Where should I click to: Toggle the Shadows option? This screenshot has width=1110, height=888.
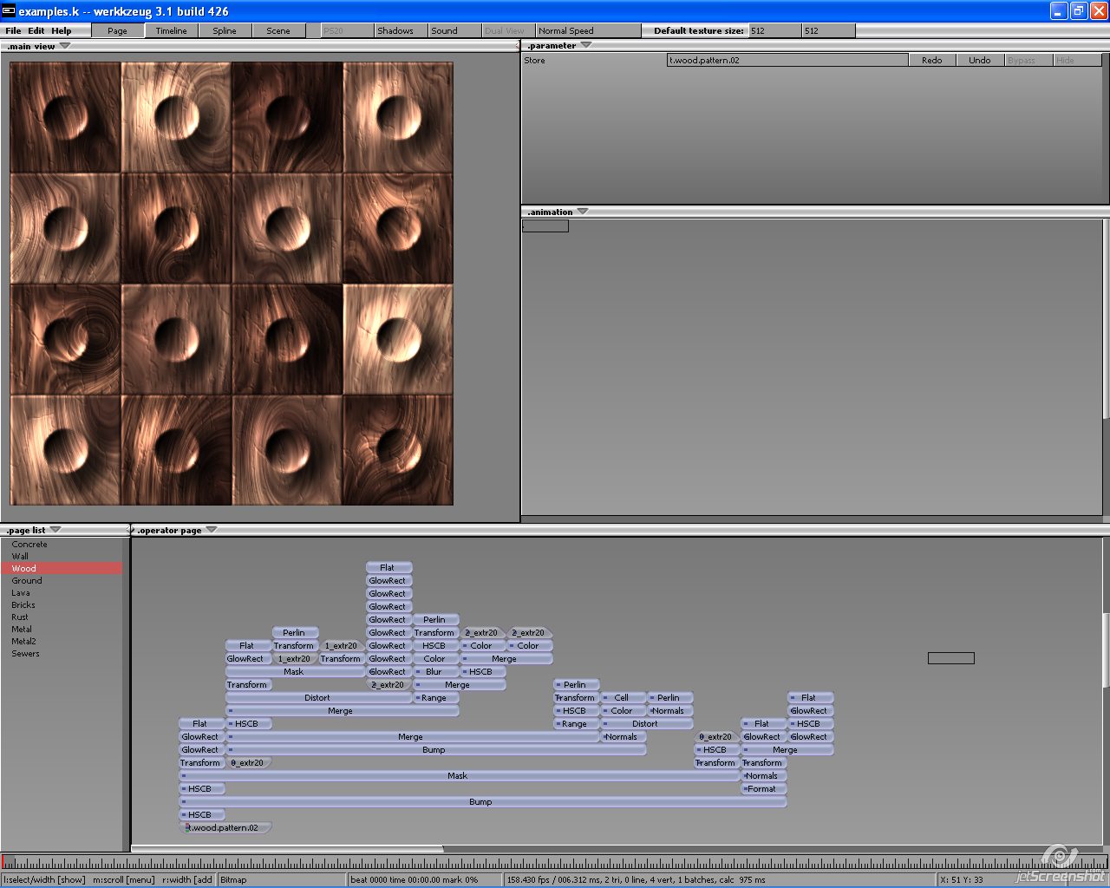click(395, 31)
